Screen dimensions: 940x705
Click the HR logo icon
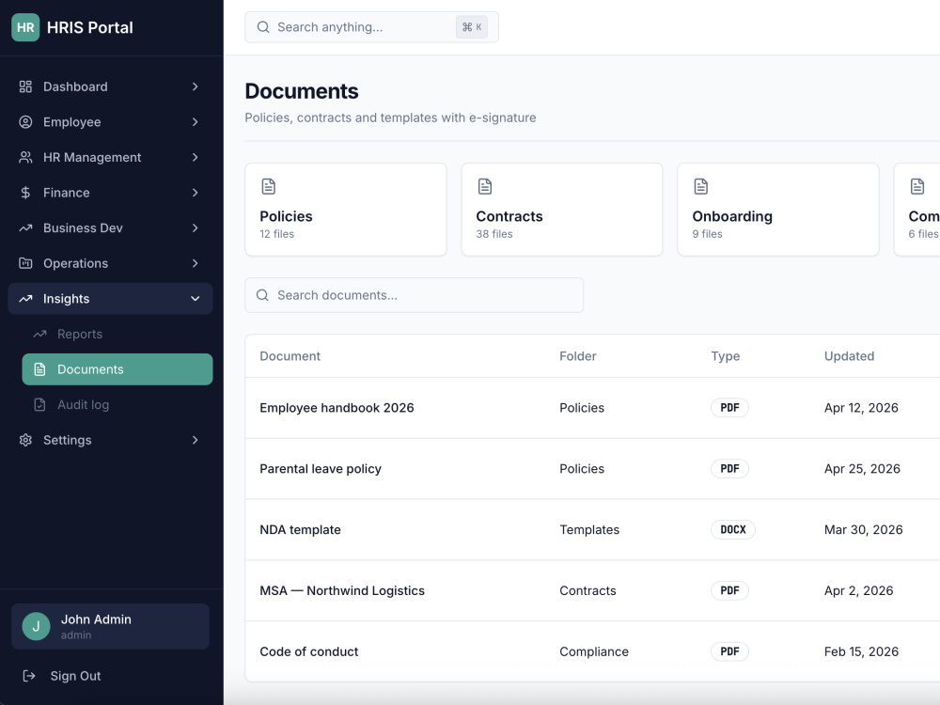tap(25, 27)
